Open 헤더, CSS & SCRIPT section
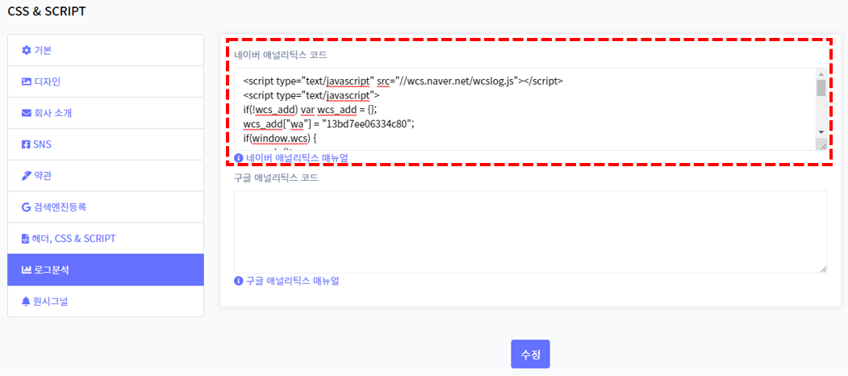This screenshot has width=848, height=376. point(106,239)
